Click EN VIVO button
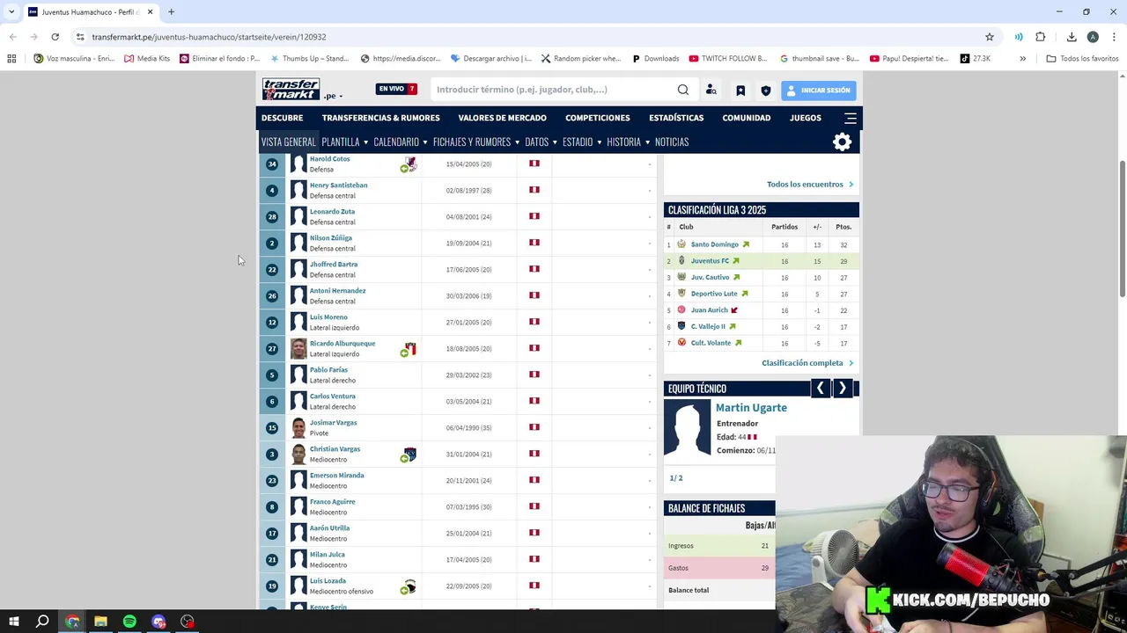Screen dimensions: 1127x633 [x=396, y=89]
